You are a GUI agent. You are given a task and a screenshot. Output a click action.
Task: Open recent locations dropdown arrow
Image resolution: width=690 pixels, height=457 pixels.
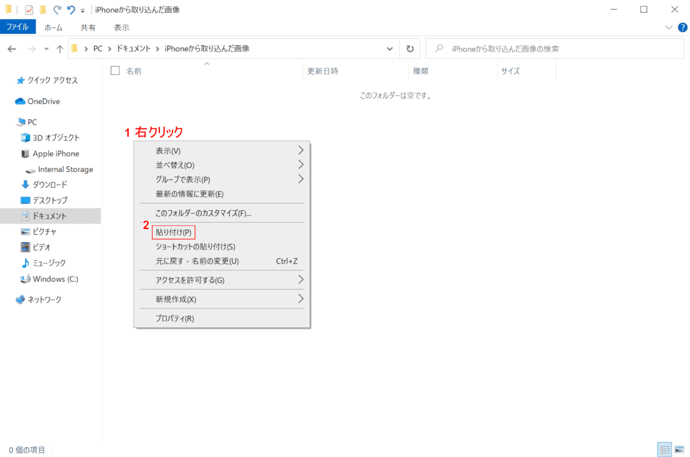click(46, 49)
